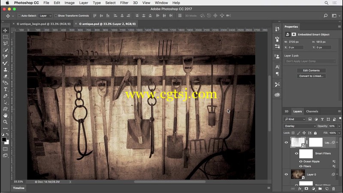Select the Rectangular Marquee tool
This screenshot has width=343, height=193.
tap(5, 37)
